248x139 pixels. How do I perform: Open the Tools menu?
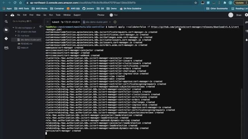[58, 15]
